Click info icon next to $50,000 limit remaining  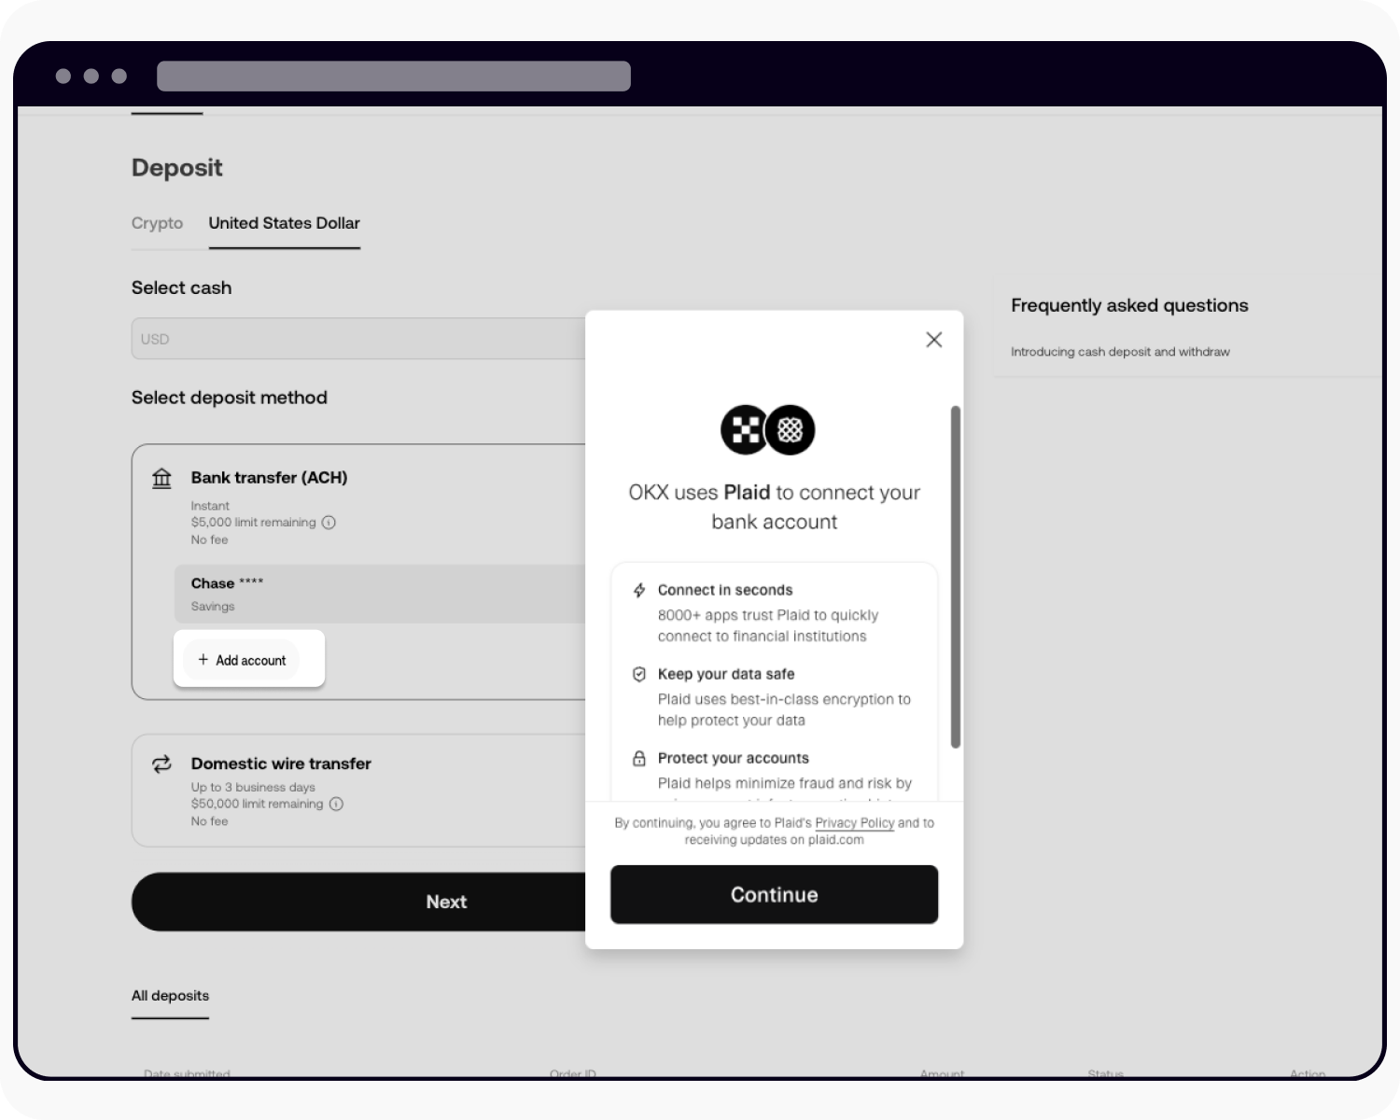[336, 804]
